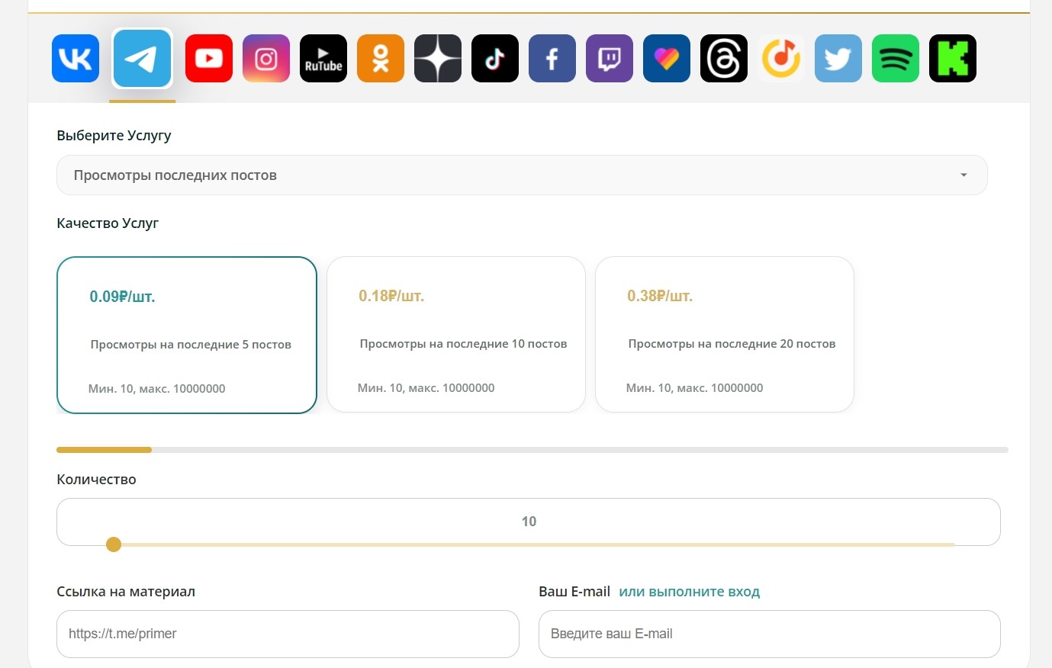Screen dimensions: 1052x668
Task: Select the 0.09₽/шт. quality card
Action: point(187,336)
